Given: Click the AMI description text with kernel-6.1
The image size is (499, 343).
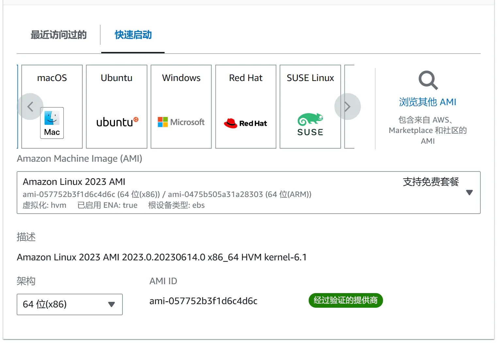Looking at the screenshot, I should click(162, 257).
